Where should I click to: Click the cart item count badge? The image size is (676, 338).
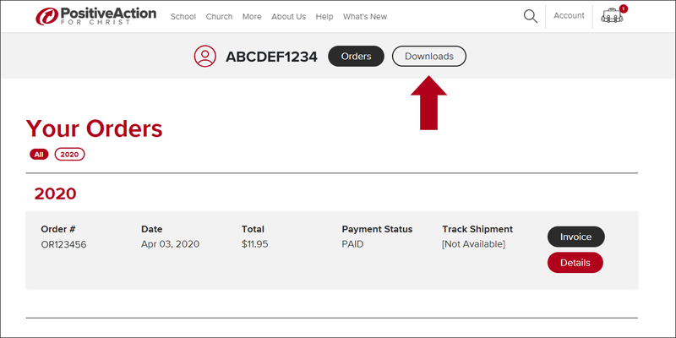pos(624,8)
